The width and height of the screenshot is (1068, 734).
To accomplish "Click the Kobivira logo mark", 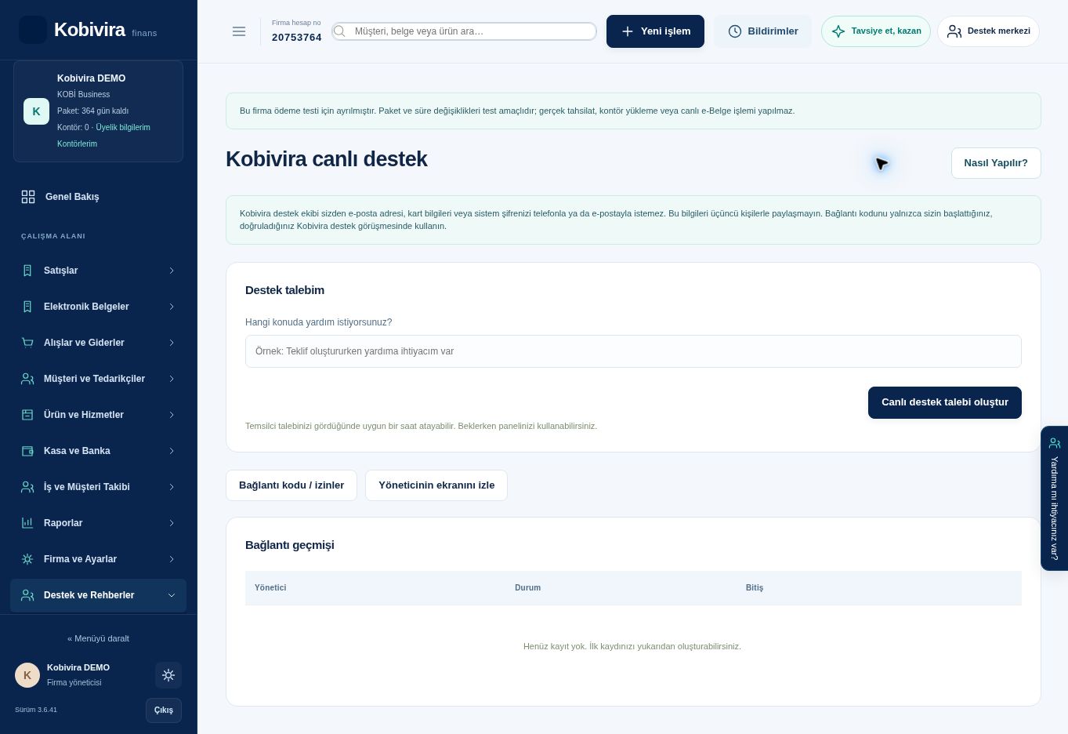I will [33, 30].
